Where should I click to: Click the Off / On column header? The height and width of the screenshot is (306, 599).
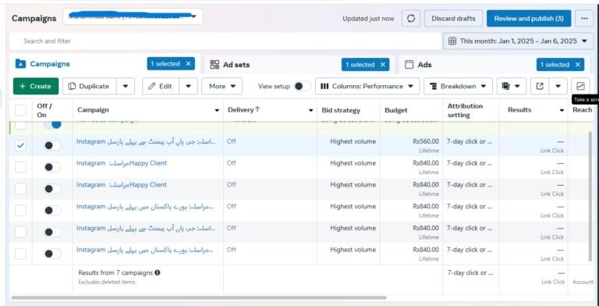click(44, 110)
